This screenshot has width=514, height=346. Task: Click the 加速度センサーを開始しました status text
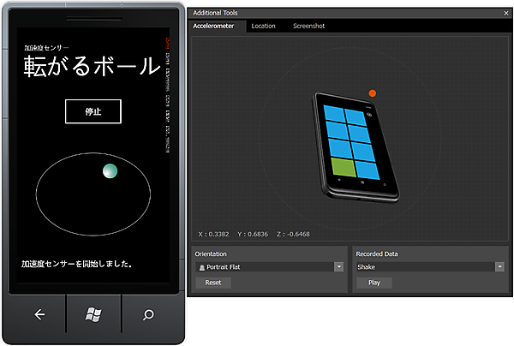point(77,264)
